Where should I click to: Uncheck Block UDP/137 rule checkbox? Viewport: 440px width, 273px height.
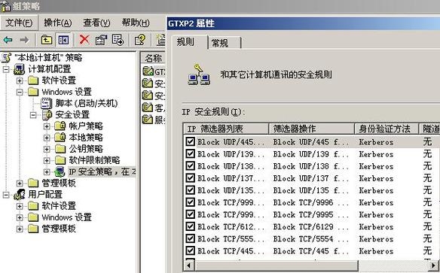(x=190, y=177)
